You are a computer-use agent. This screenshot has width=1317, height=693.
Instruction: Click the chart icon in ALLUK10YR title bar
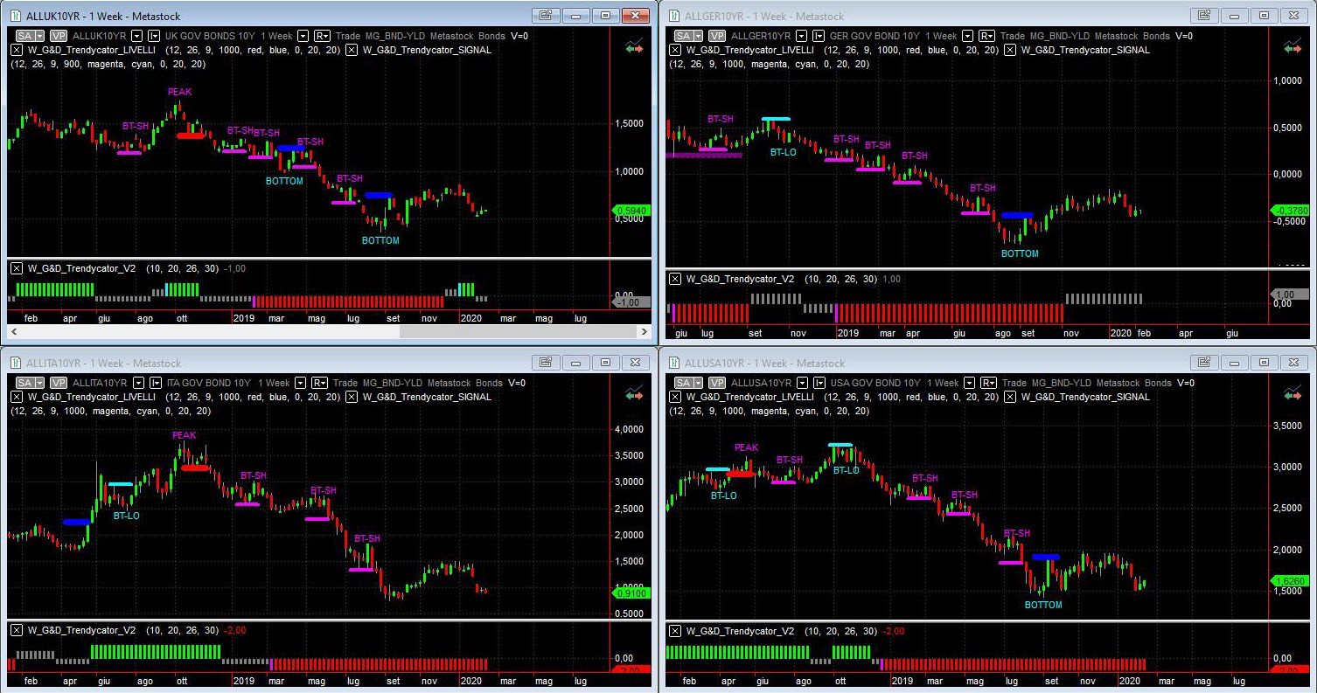point(17,16)
